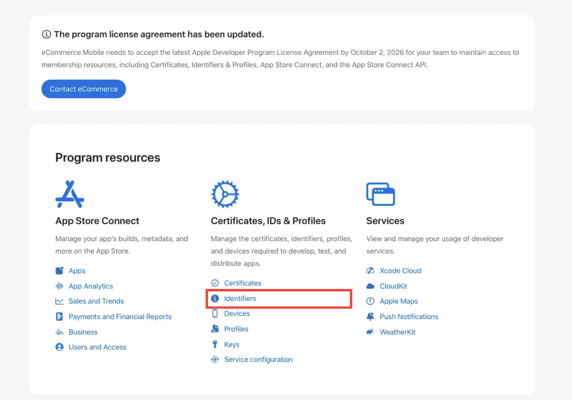Click the Service configuration icon
The image size is (572, 400).
[215, 359]
